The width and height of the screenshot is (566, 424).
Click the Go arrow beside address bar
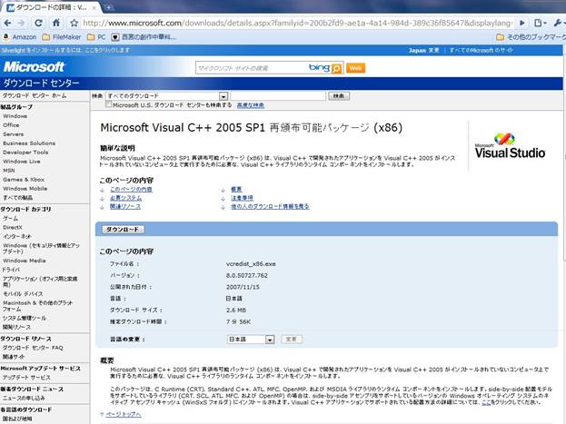coord(522,23)
